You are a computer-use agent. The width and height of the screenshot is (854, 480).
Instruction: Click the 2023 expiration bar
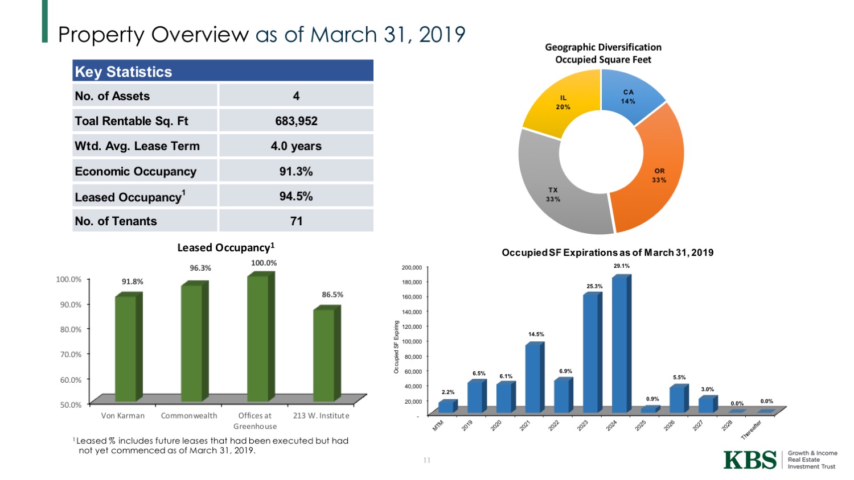(x=592, y=353)
